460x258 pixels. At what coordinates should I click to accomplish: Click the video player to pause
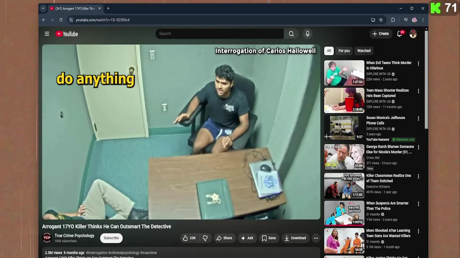pyautogui.click(x=181, y=132)
